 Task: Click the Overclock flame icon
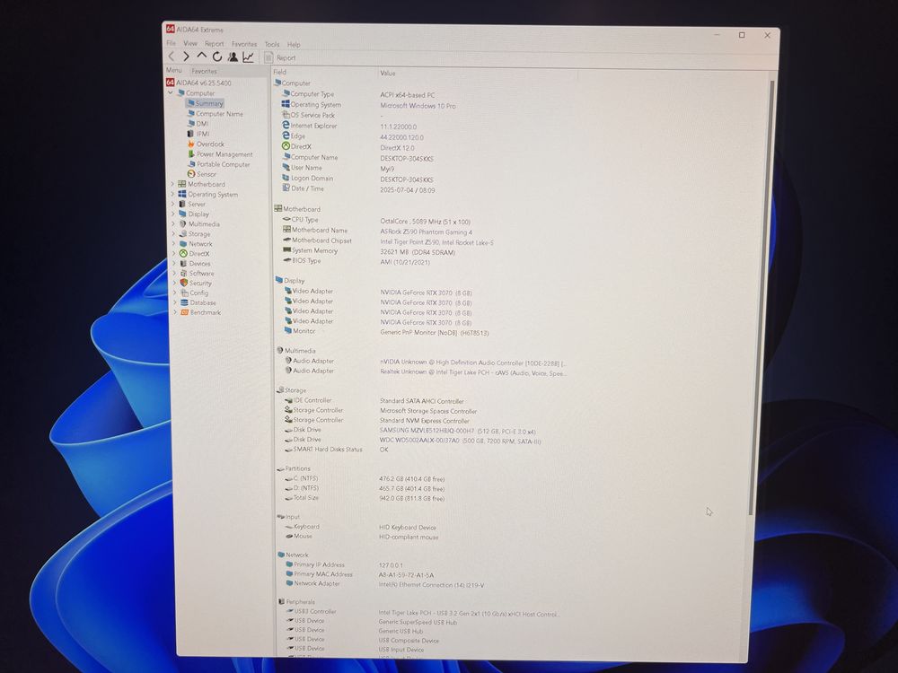pos(190,144)
